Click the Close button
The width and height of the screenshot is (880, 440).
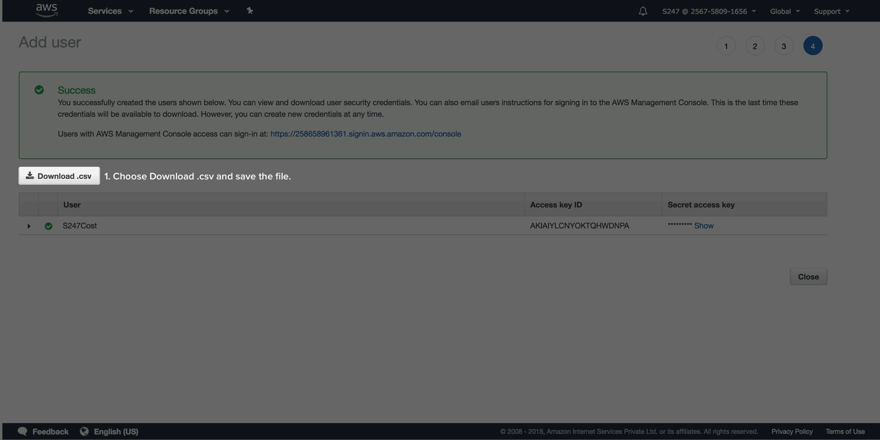[809, 277]
